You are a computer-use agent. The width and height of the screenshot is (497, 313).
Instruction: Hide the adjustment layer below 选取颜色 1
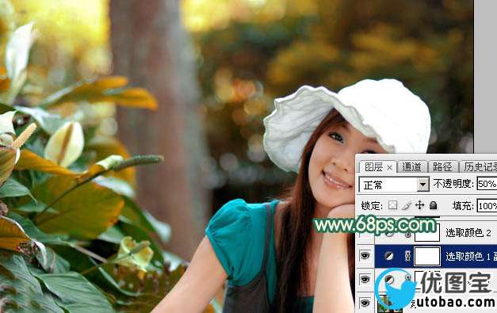[365, 280]
